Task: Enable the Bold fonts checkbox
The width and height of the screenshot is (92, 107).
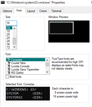Action: (7, 77)
